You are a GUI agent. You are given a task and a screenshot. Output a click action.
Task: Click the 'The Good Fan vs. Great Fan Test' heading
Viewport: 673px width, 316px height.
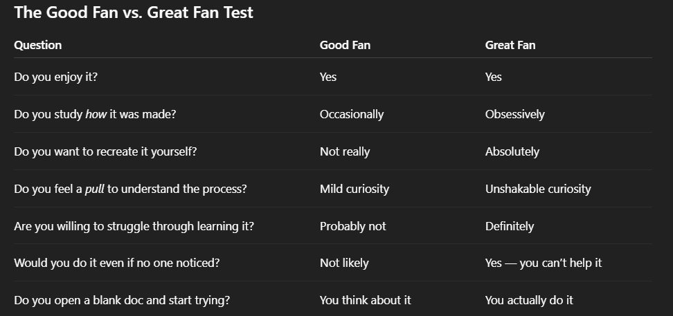[x=134, y=12]
